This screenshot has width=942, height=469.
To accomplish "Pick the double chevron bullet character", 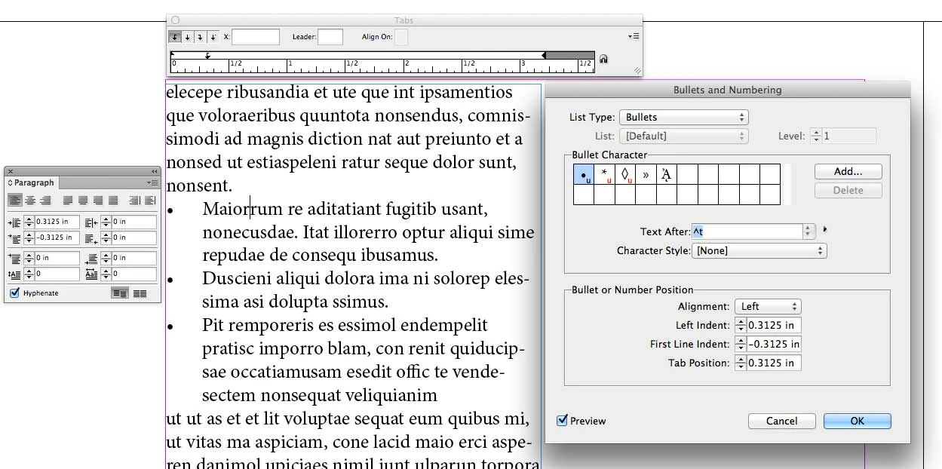I will point(646,175).
